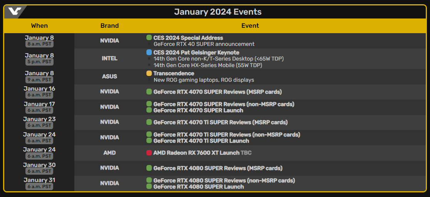This screenshot has height=197, width=430.
Task: Select the Event column header
Action: click(x=250, y=26)
